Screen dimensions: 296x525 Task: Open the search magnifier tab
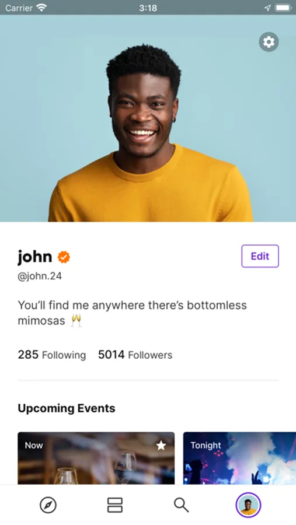click(x=182, y=505)
